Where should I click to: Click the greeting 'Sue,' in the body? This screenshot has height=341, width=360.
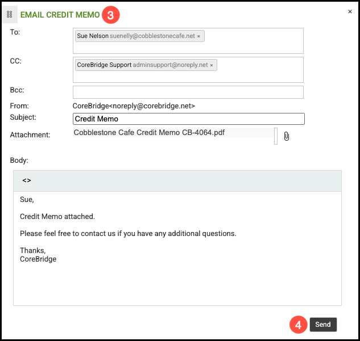27,200
